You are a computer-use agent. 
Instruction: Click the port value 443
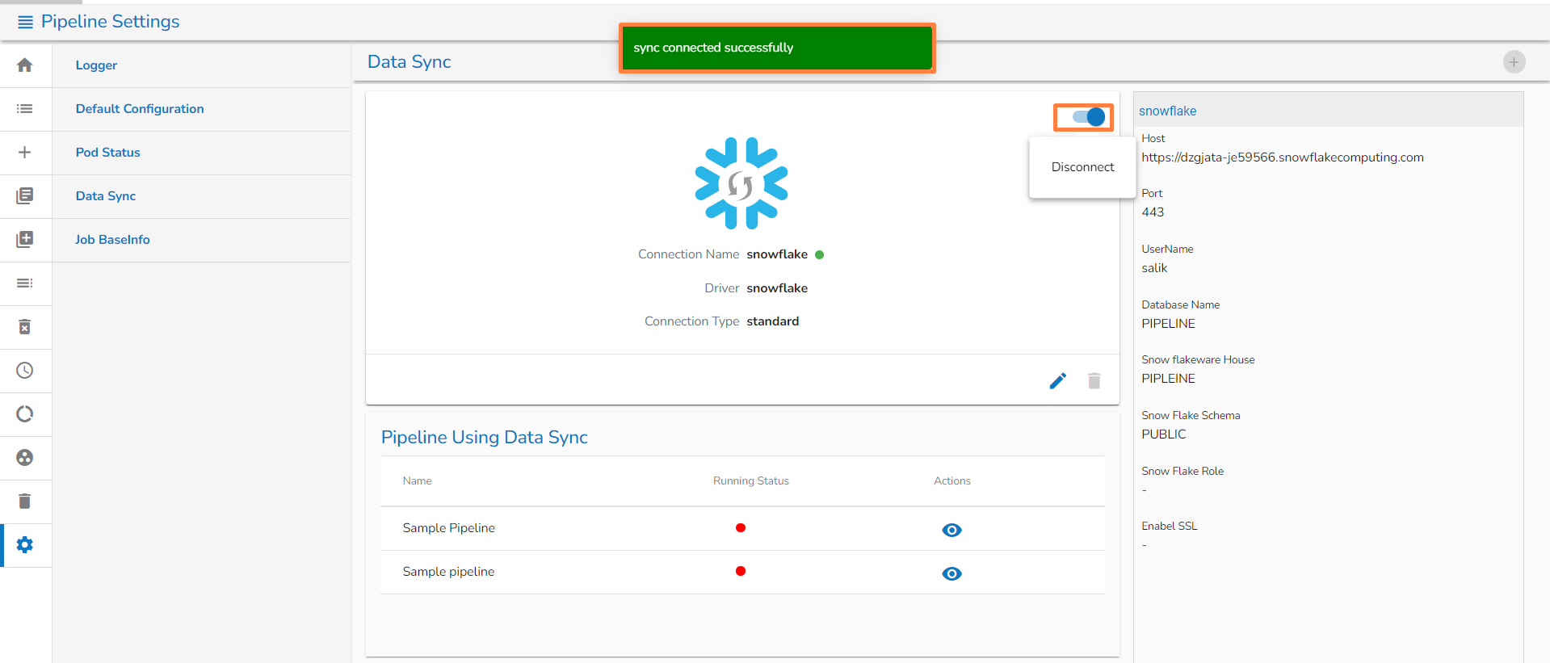1153,212
